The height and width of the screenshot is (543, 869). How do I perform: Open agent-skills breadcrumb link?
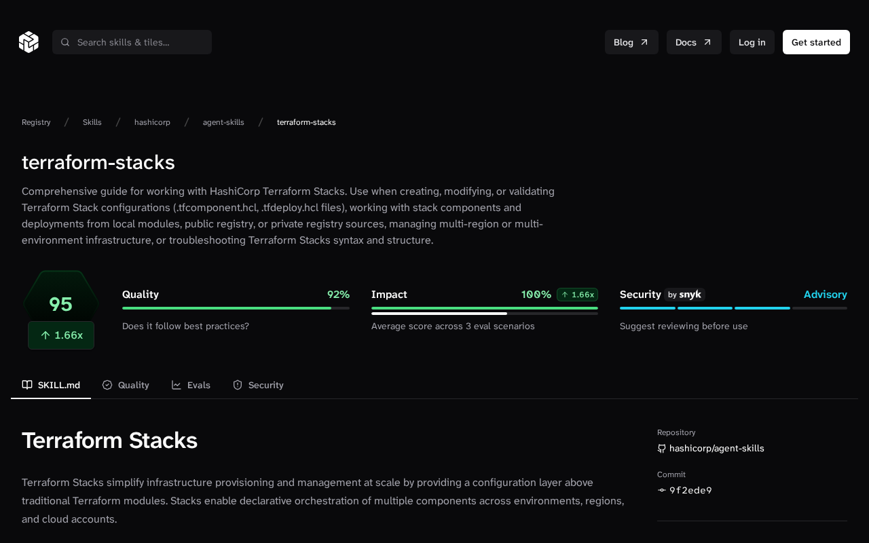(x=223, y=122)
